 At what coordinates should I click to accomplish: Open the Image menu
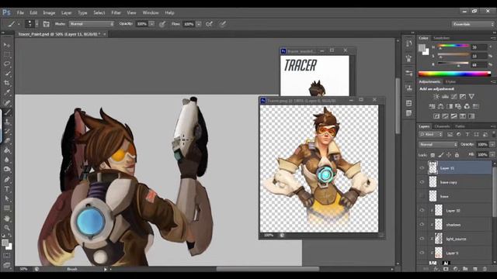[49, 12]
